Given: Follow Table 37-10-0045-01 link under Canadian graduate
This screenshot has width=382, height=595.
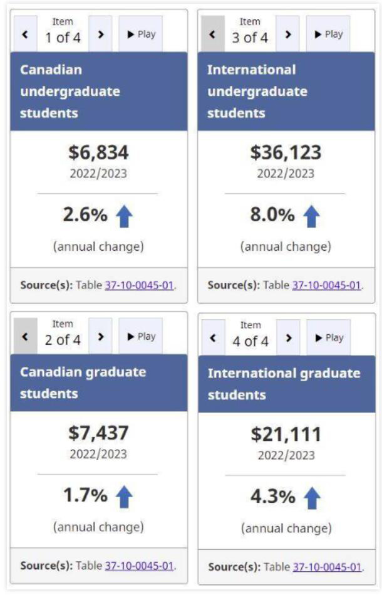Looking at the screenshot, I should 139,566.
